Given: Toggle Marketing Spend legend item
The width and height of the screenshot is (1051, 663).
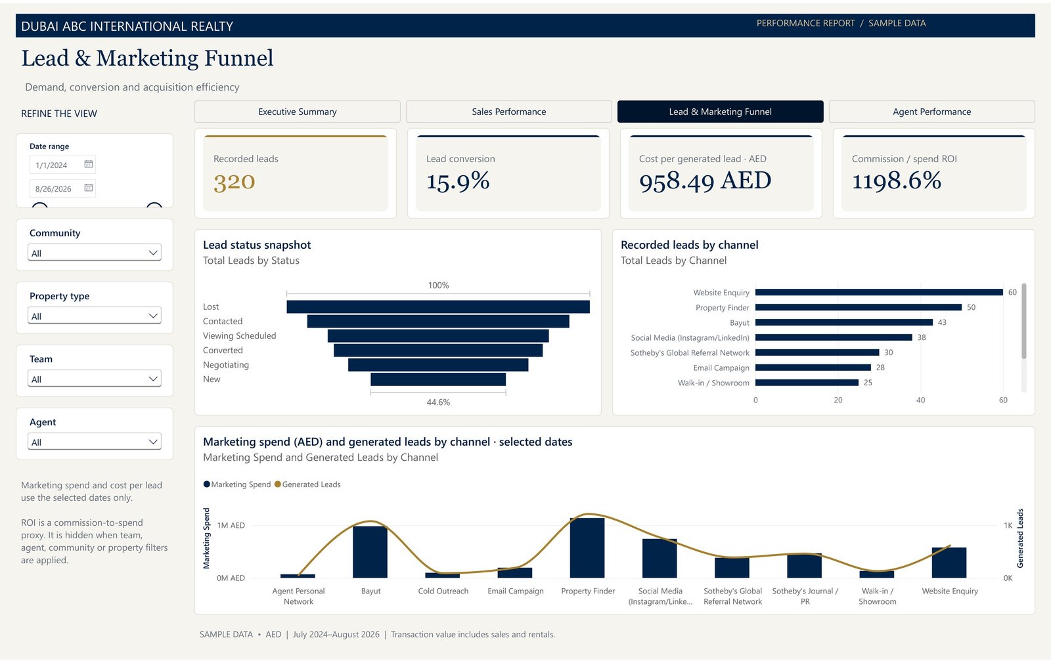Looking at the screenshot, I should point(237,484).
